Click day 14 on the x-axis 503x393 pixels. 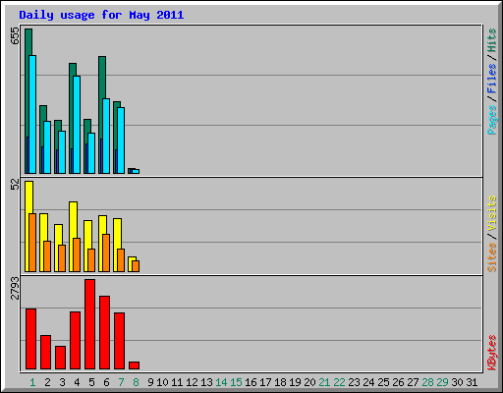click(221, 382)
